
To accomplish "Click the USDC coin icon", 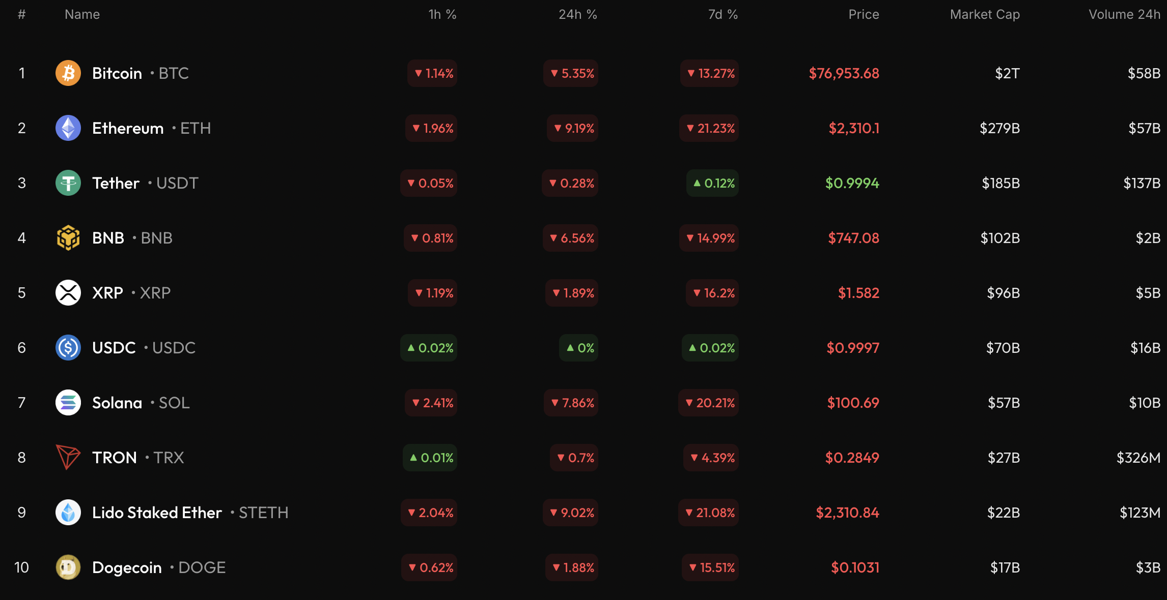I will (68, 348).
